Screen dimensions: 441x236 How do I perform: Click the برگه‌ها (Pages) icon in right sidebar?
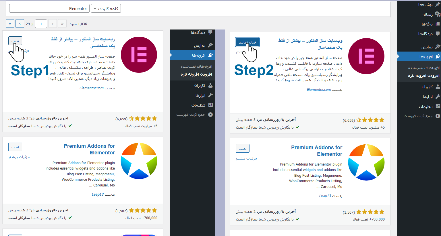[438, 24]
